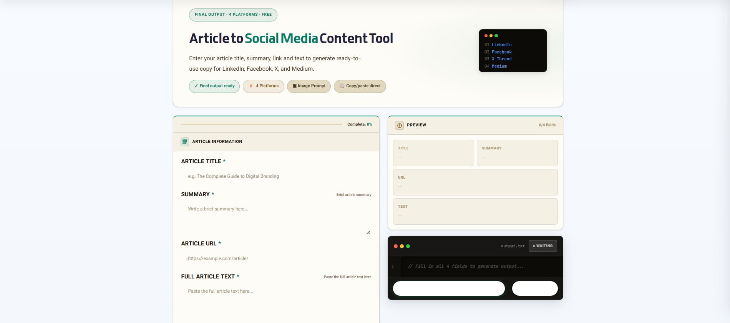Click the WAITING status badge
The width and height of the screenshot is (730, 323).
tap(543, 246)
